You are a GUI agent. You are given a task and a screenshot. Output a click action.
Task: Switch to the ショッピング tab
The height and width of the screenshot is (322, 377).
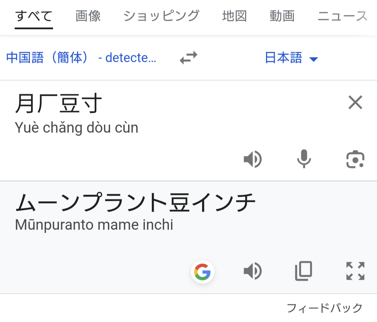[x=161, y=16]
